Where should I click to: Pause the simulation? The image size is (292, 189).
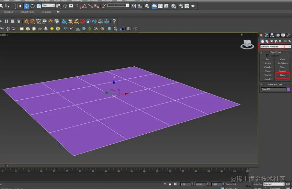(7, 21)
